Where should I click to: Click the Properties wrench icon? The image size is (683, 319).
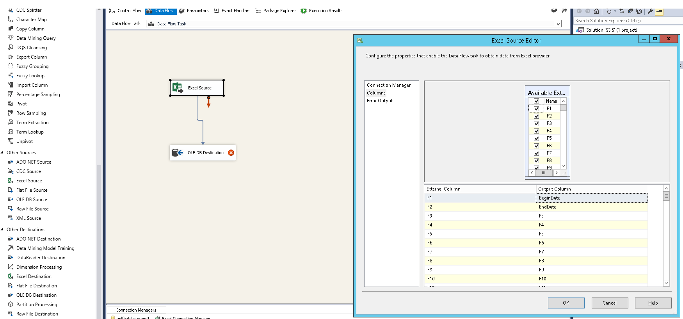[x=650, y=11]
